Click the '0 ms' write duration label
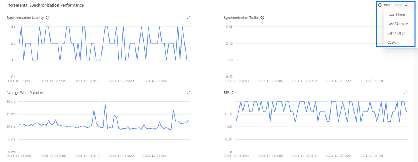Viewport: 418px width, 162px height. click(x=12, y=152)
